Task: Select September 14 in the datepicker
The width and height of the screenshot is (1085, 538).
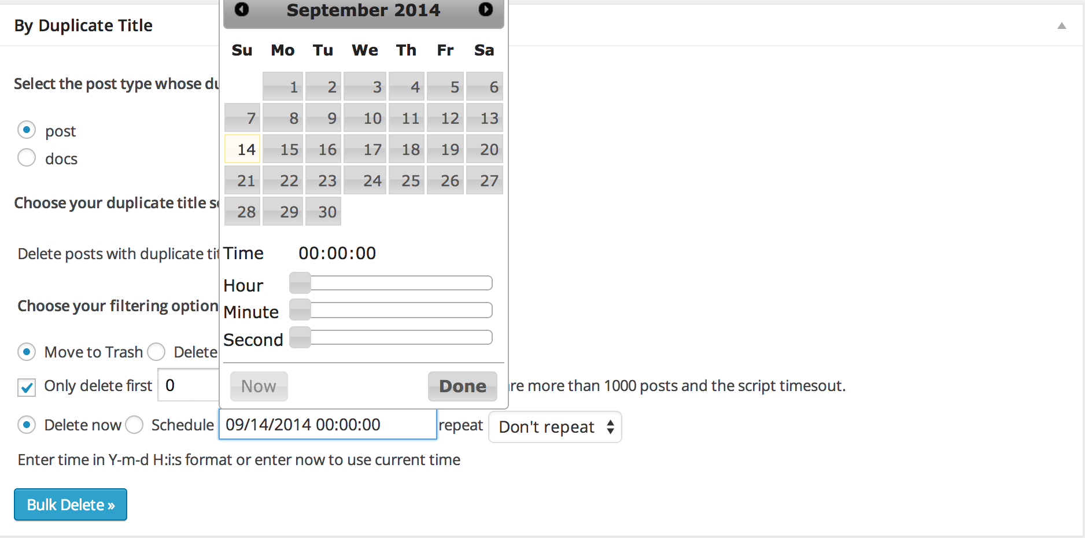Action: (x=242, y=149)
